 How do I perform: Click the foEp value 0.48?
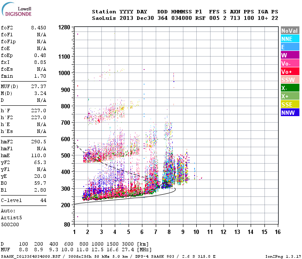[x=40, y=55]
